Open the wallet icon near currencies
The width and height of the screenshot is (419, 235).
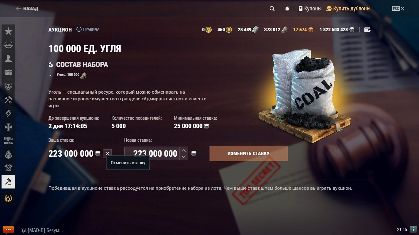pos(367,30)
